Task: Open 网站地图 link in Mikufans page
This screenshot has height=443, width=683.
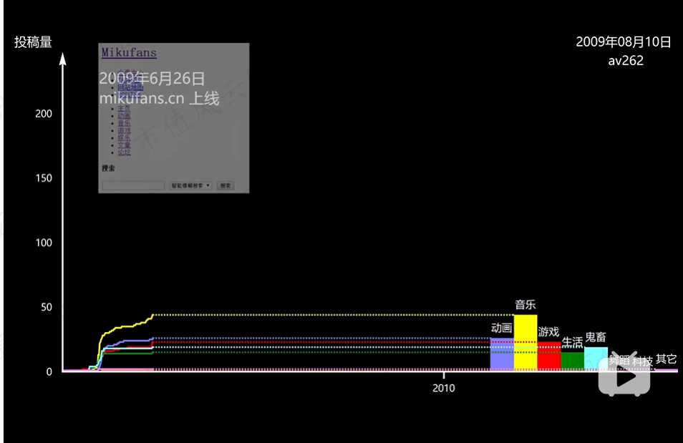Action: 130,87
